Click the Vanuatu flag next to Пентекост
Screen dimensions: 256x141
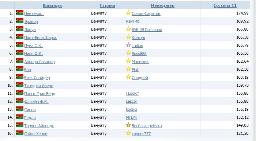tap(20, 12)
